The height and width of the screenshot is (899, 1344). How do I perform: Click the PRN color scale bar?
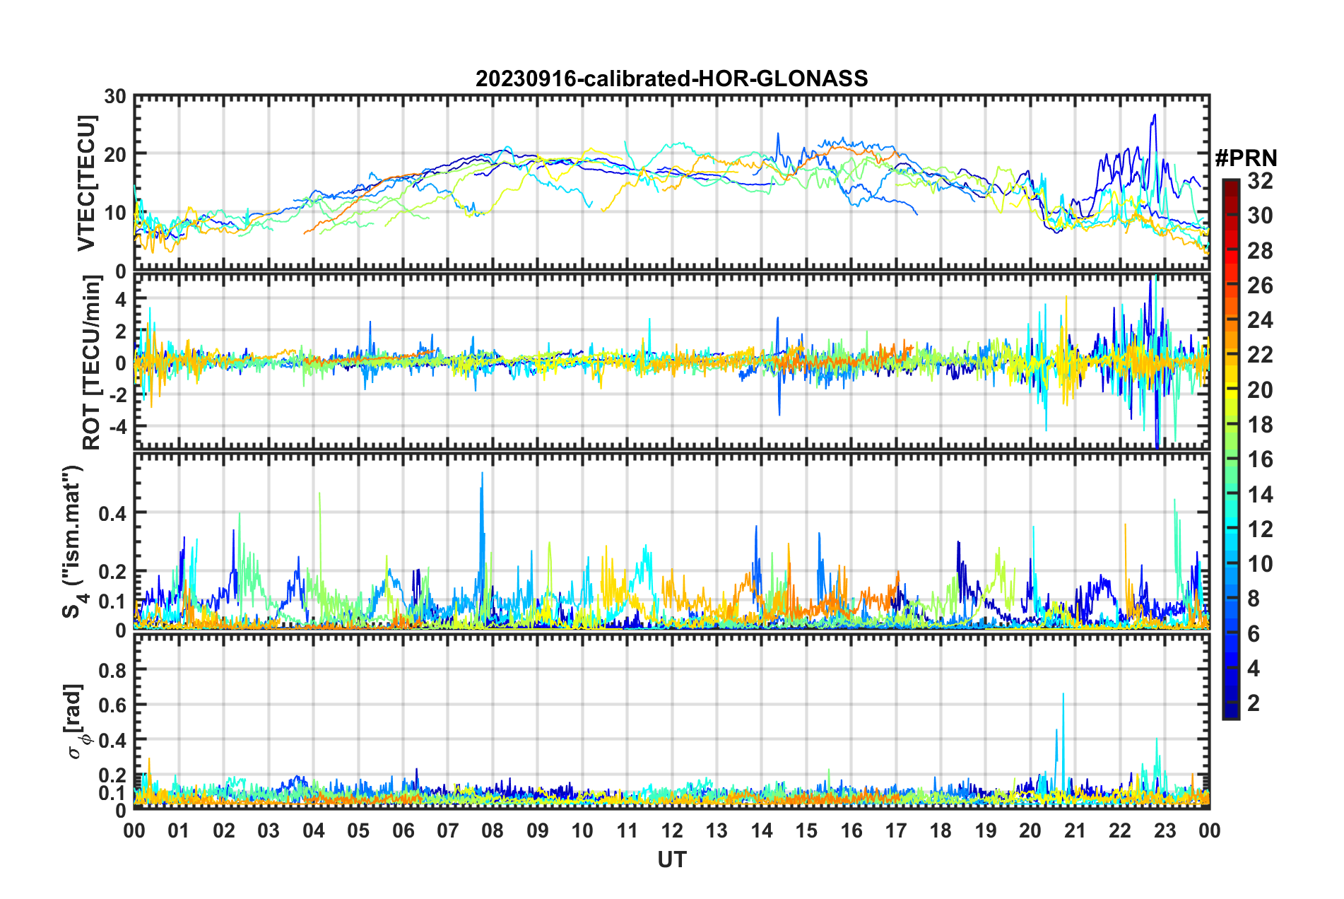tap(1230, 449)
